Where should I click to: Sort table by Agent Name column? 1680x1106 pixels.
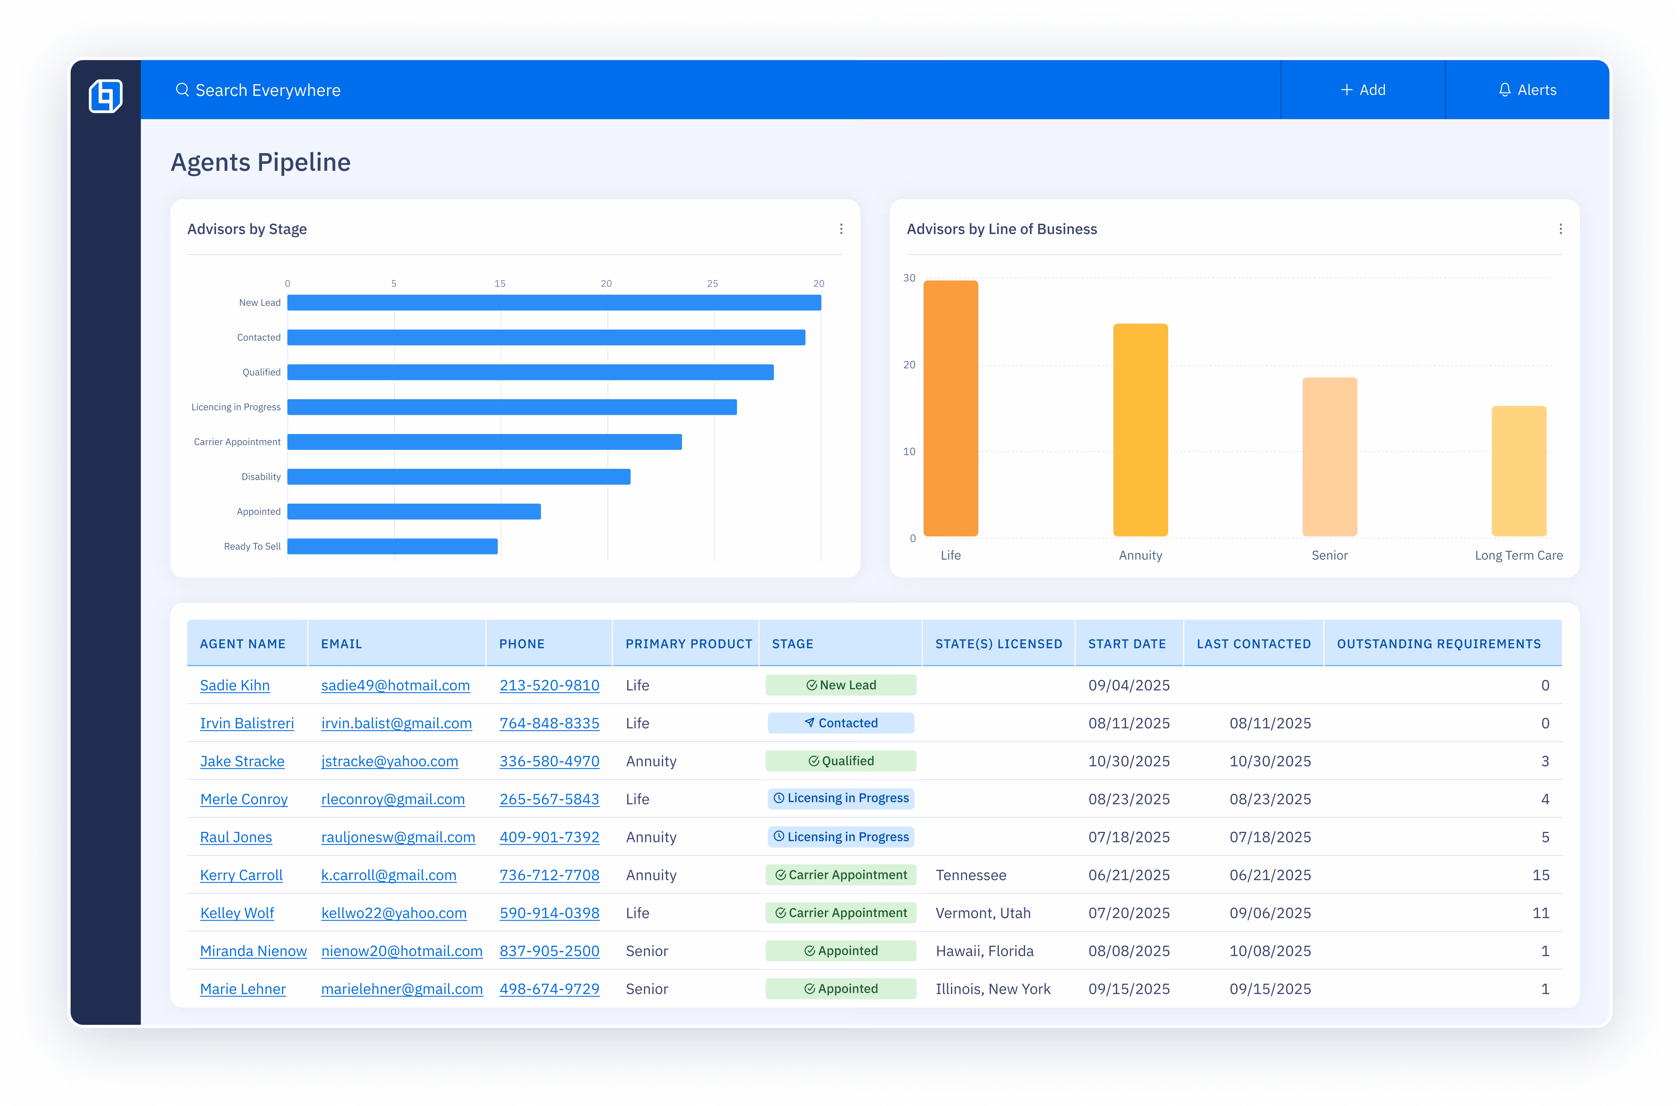pyautogui.click(x=243, y=643)
